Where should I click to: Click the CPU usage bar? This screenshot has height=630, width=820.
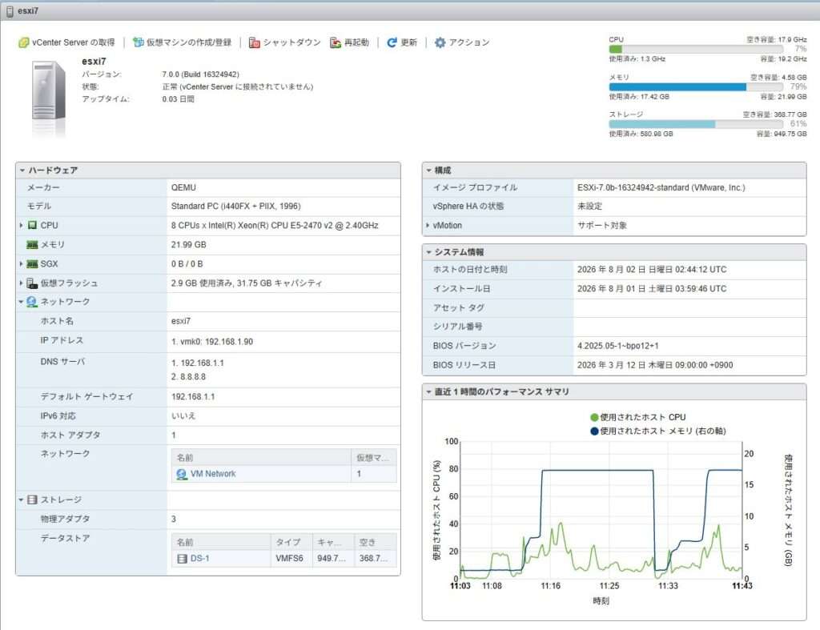tap(696, 49)
